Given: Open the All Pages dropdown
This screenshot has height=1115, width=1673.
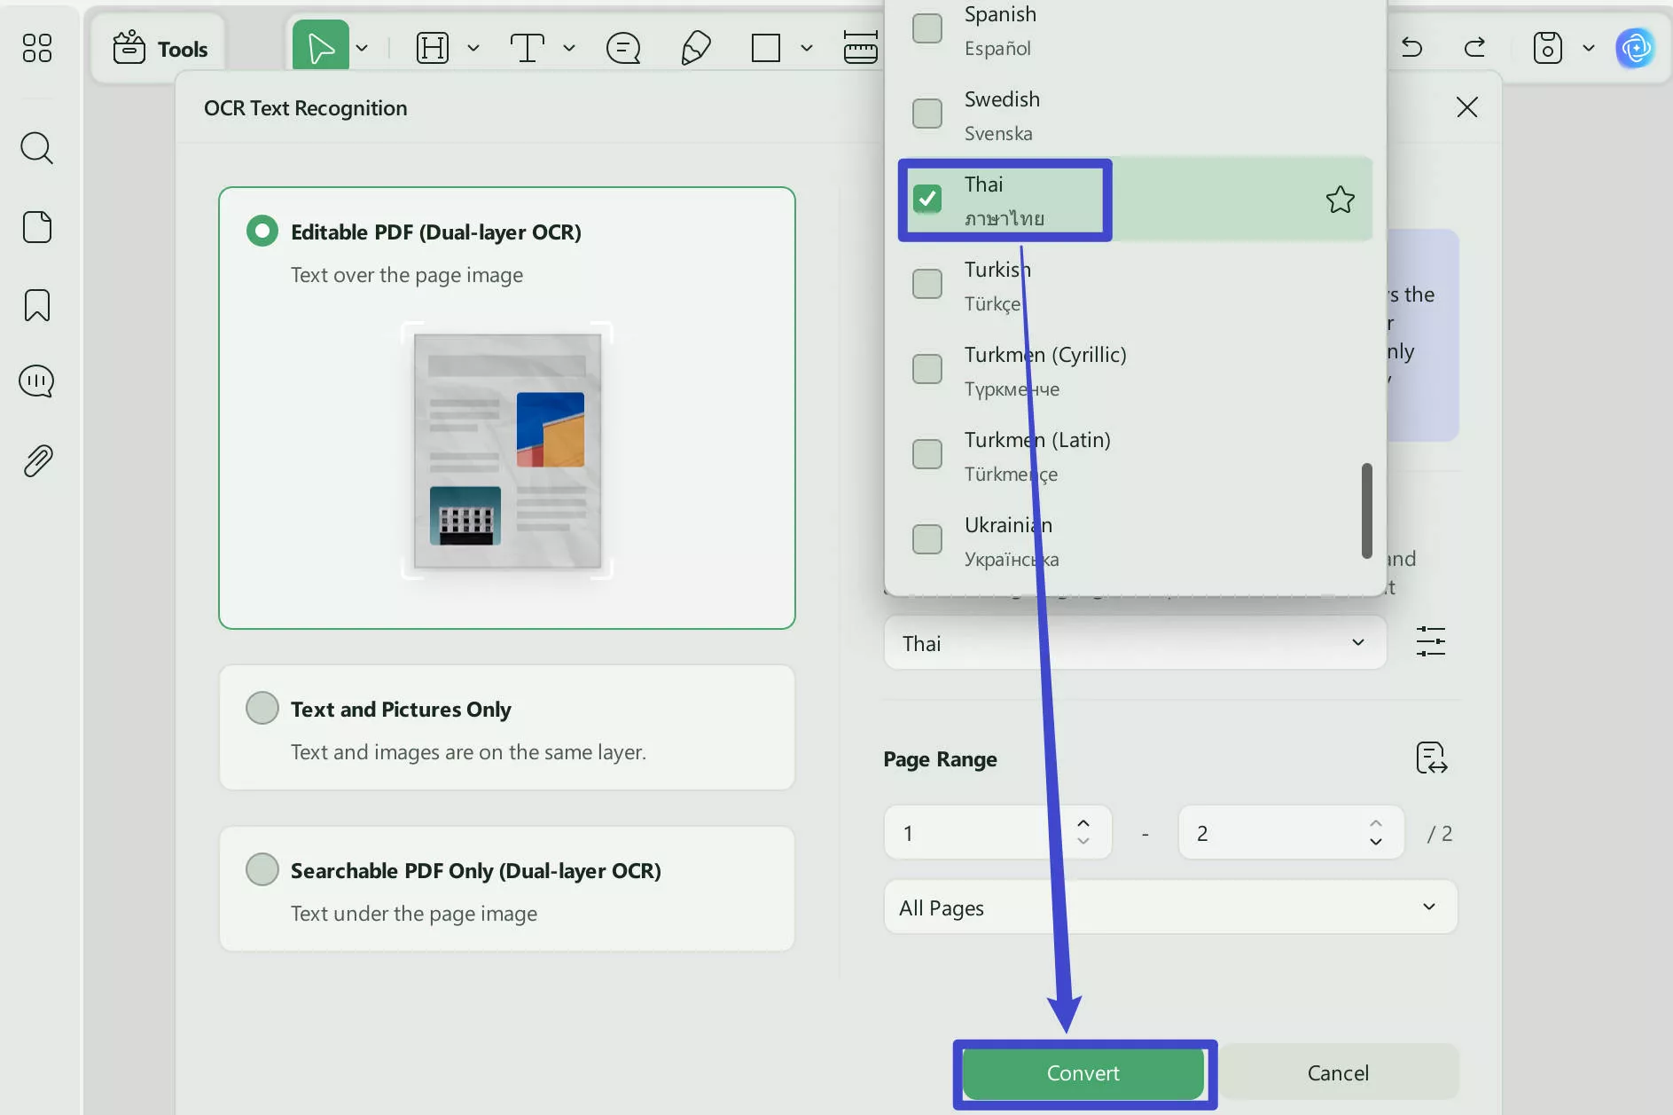Looking at the screenshot, I should point(1170,907).
